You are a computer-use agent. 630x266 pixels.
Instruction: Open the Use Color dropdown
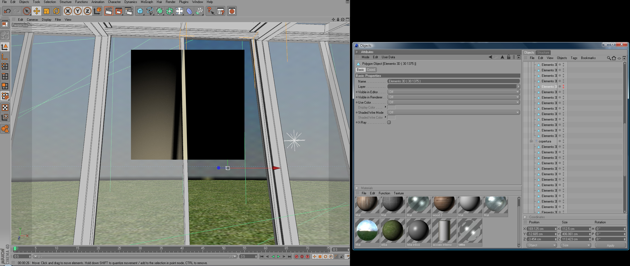click(454, 102)
